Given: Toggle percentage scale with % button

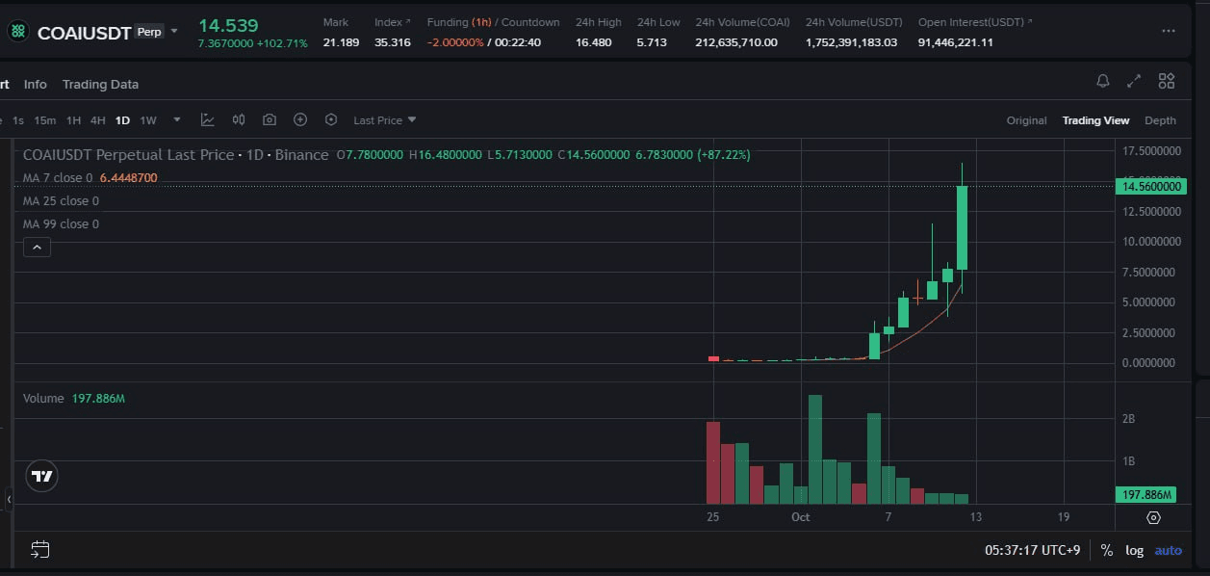Looking at the screenshot, I should tap(1107, 550).
